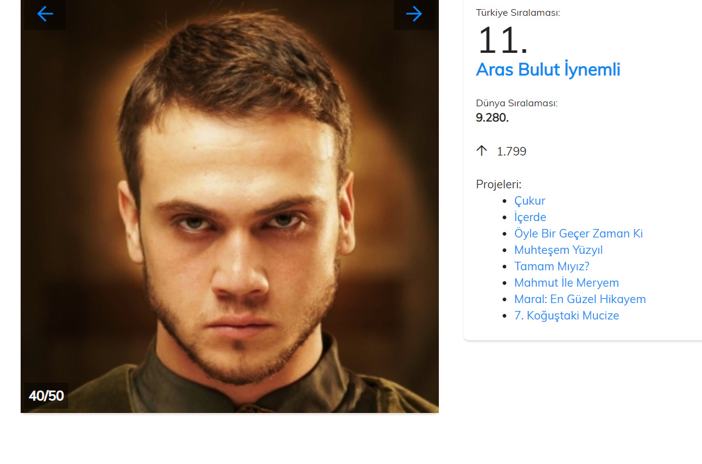The image size is (702, 464).
Task: Go to the previous slide with the left arrow
Action: (x=45, y=14)
